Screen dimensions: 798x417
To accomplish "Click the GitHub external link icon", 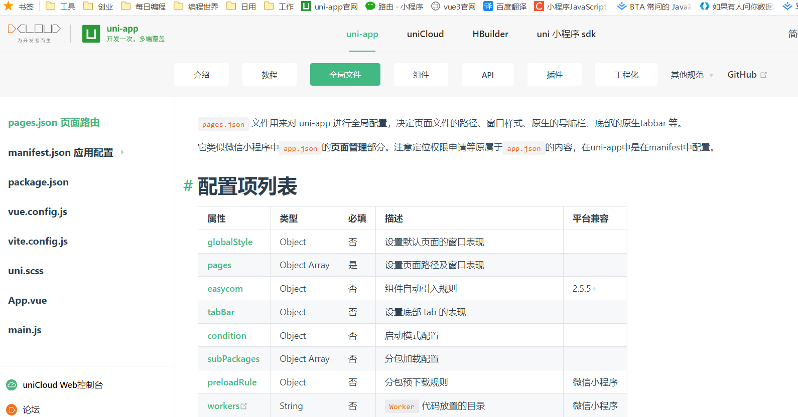I will 764,75.
